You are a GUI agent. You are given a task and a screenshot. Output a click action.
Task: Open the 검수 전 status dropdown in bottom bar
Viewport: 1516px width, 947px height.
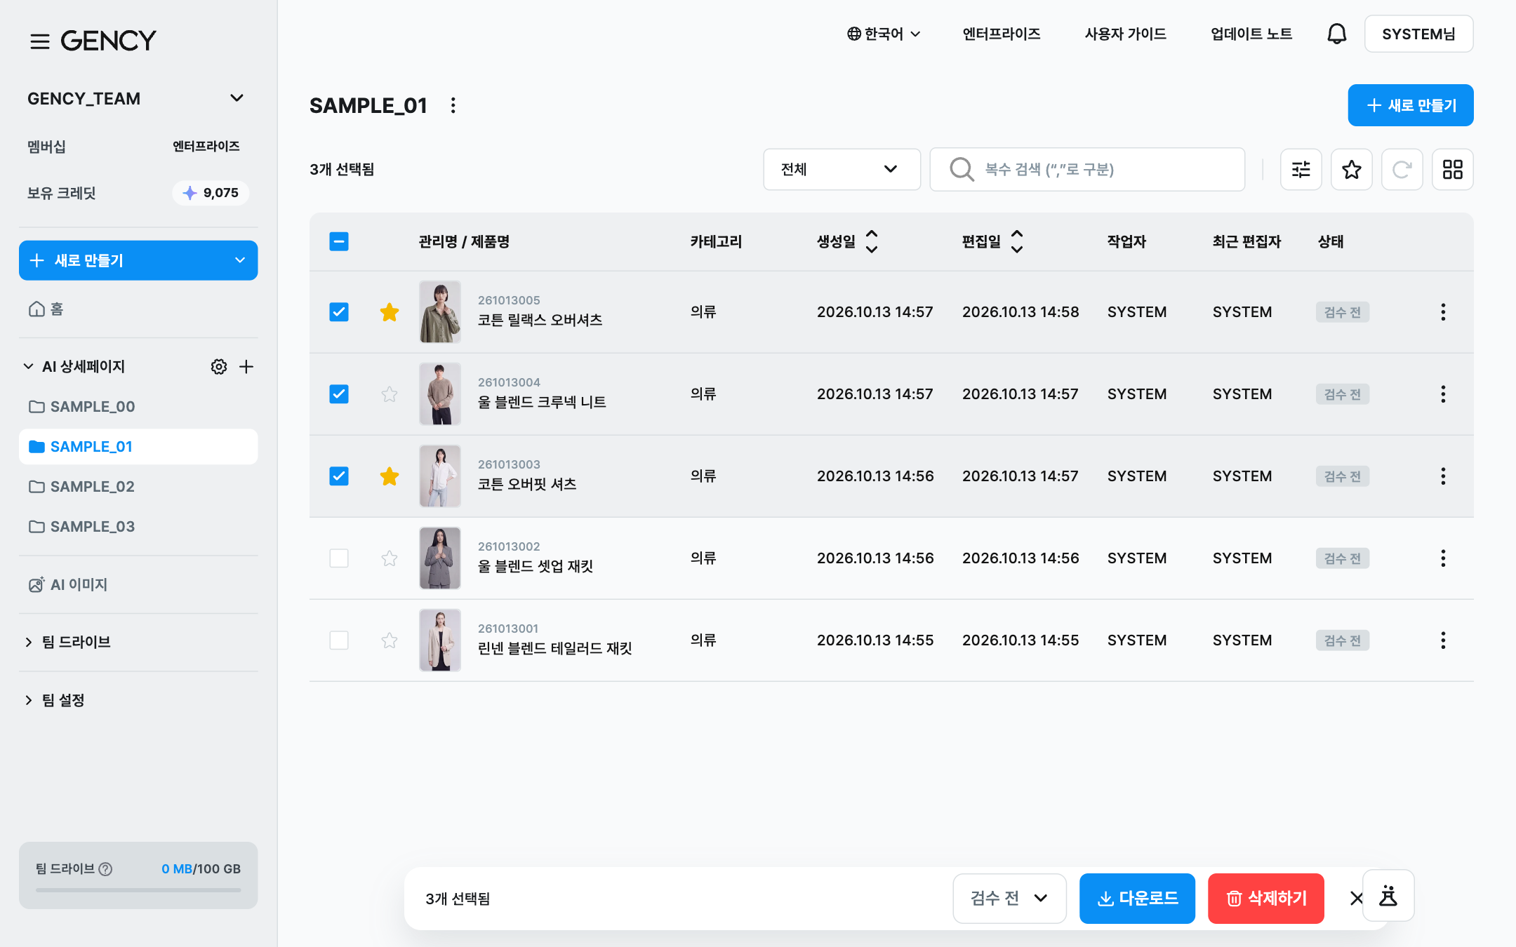tap(1009, 899)
